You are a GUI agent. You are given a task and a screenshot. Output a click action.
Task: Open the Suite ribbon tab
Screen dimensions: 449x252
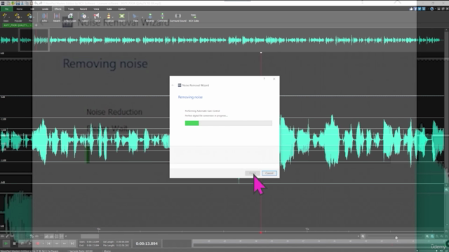109,9
